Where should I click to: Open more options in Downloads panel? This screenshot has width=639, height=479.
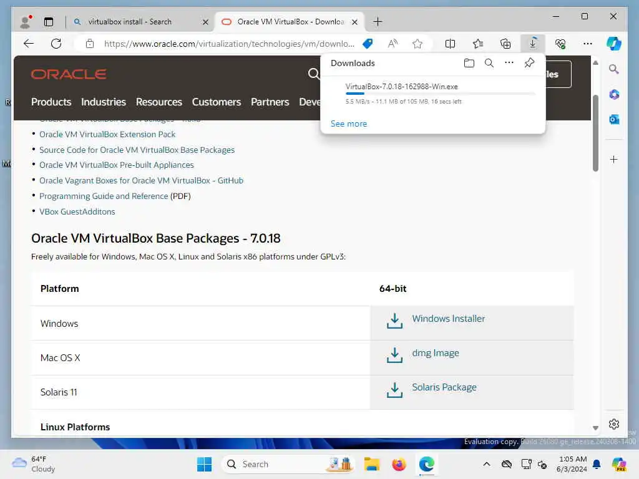tap(509, 63)
